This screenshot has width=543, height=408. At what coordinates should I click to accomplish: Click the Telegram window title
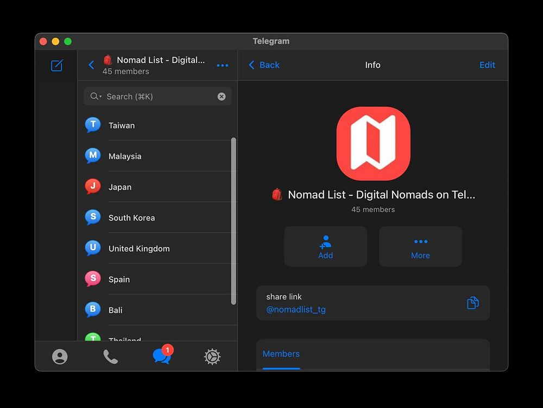pos(271,41)
